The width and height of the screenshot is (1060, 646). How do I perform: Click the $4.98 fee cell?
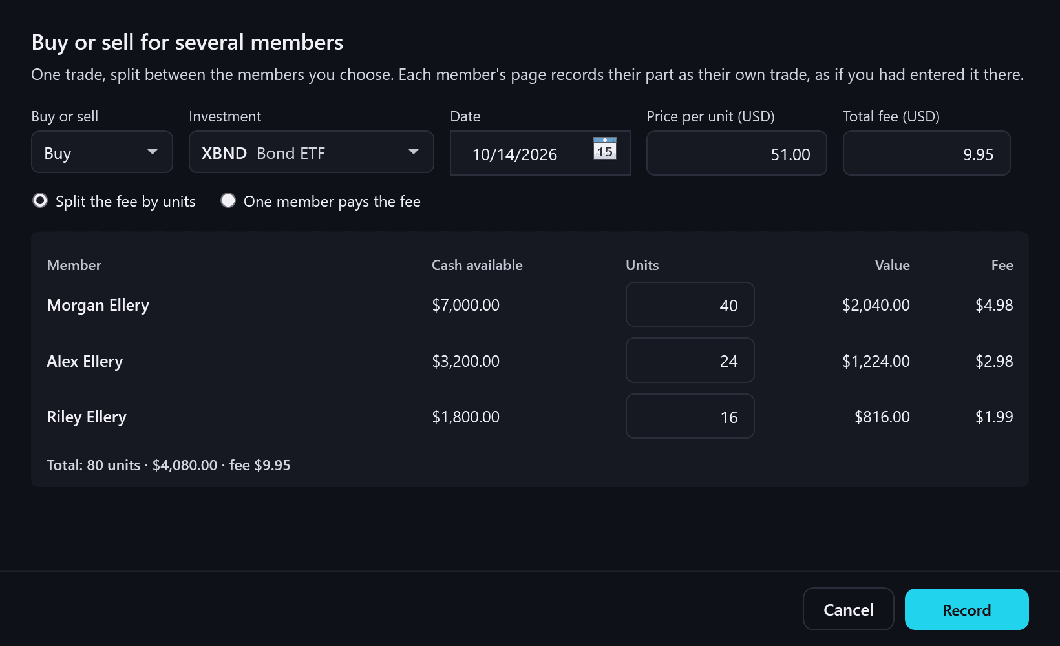pyautogui.click(x=994, y=305)
